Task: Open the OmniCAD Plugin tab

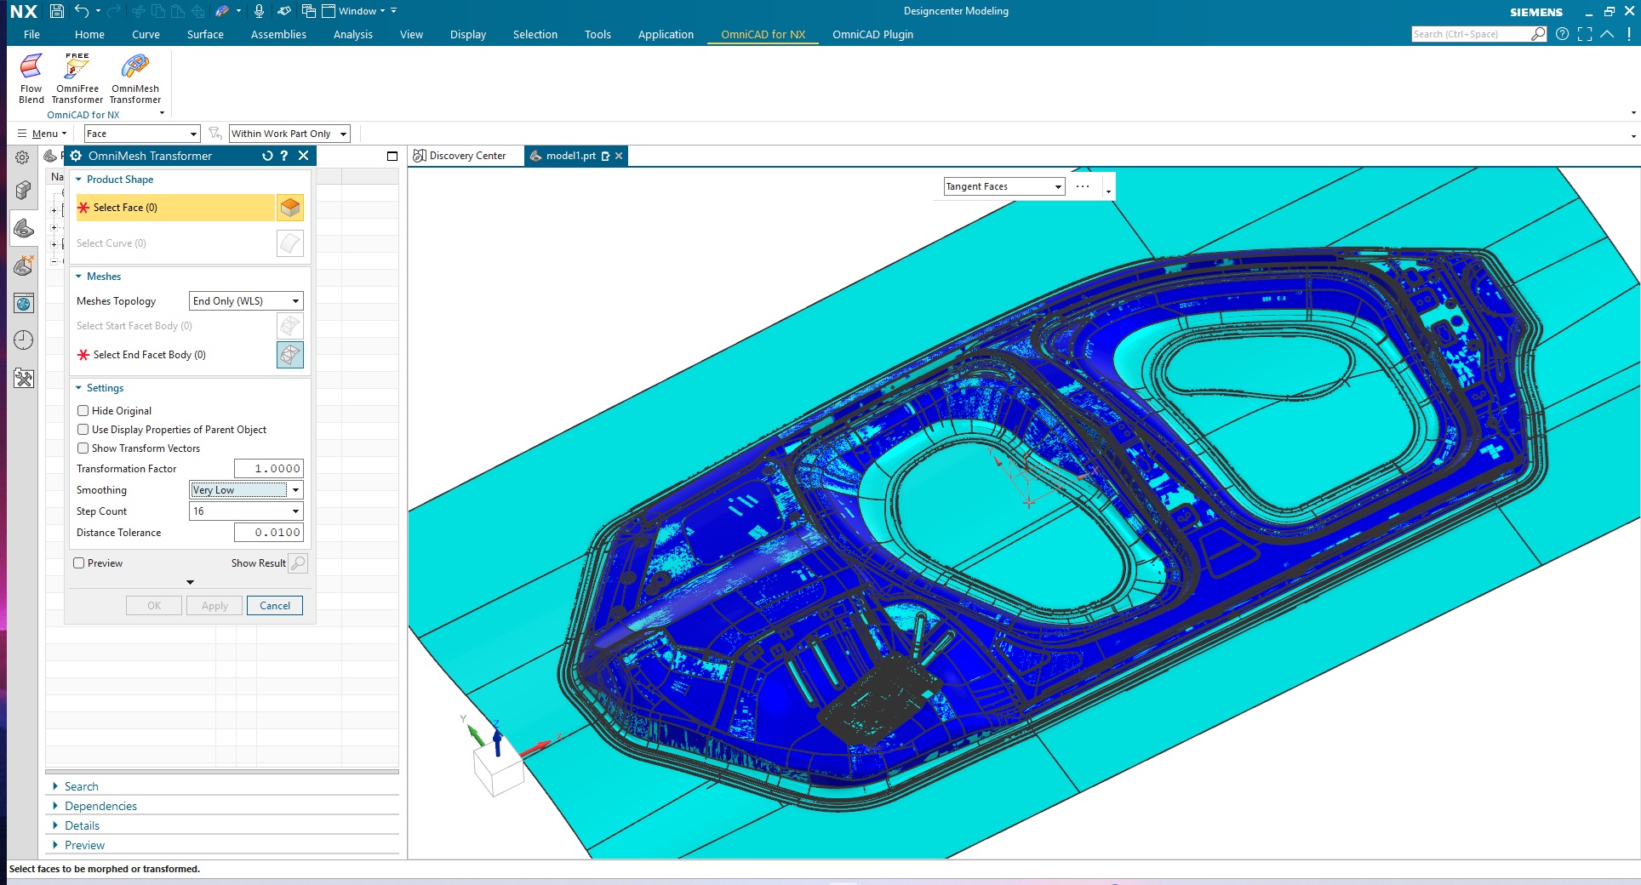Action: (x=872, y=34)
